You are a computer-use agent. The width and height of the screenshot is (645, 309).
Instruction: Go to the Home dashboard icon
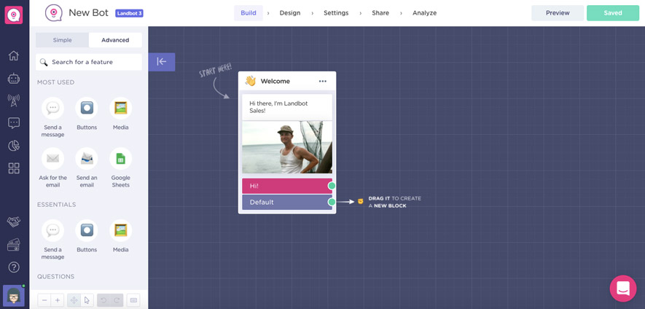pyautogui.click(x=14, y=55)
